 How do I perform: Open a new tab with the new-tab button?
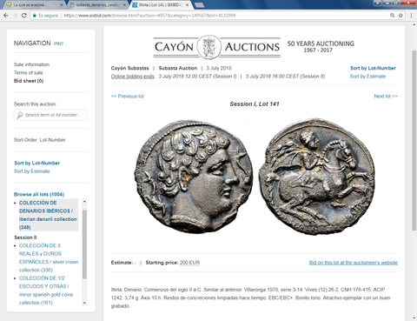pyautogui.click(x=199, y=5)
